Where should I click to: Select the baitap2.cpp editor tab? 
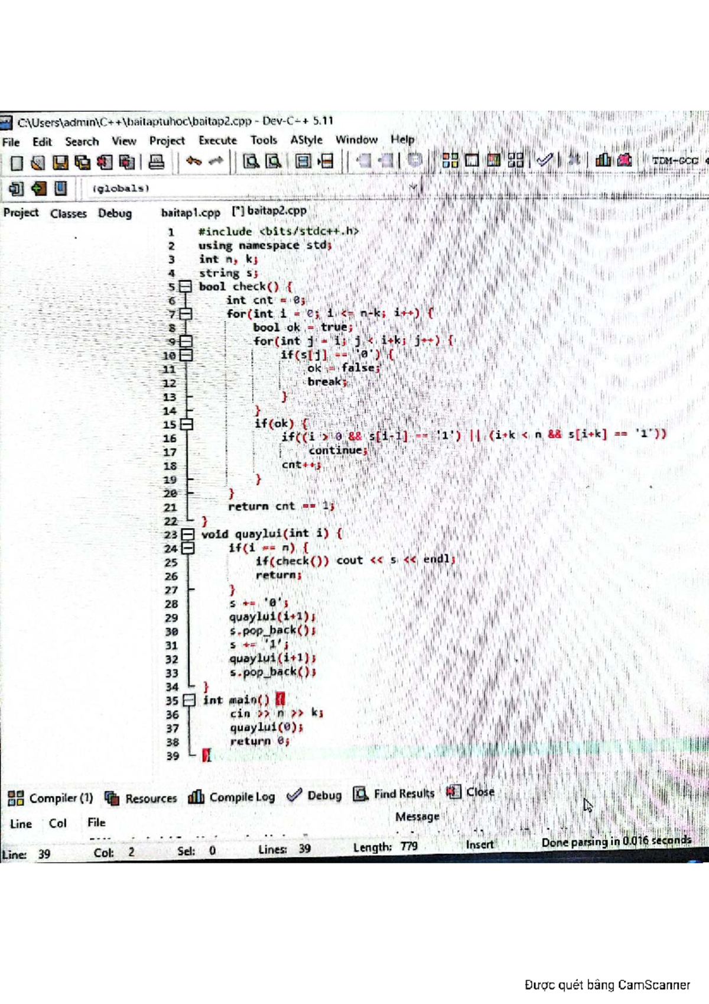click(x=269, y=210)
